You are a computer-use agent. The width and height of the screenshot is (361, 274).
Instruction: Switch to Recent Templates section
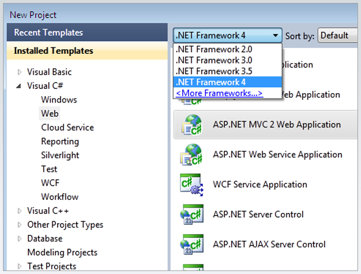coord(49,33)
